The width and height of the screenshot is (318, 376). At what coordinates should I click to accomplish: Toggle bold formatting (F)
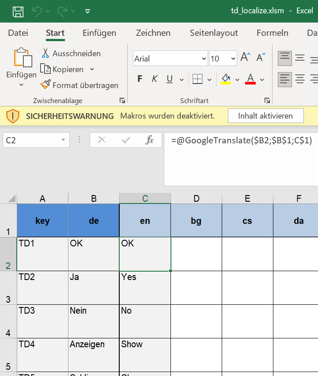point(140,79)
